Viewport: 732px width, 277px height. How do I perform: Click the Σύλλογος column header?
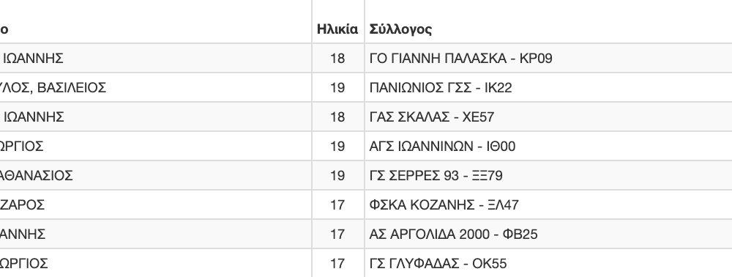pos(400,29)
